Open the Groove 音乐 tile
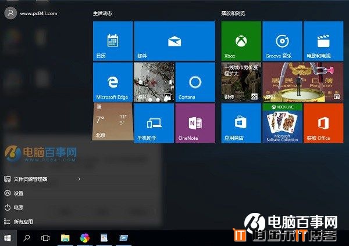The width and height of the screenshot is (349, 246). (282, 41)
